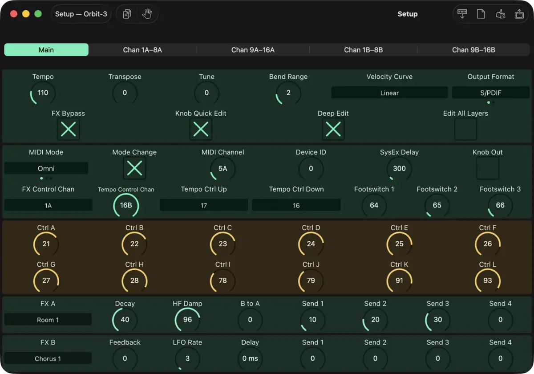Screen dimensions: 534x374
Task: Click the Ctrl J knob showing 79
Action: [311, 280]
